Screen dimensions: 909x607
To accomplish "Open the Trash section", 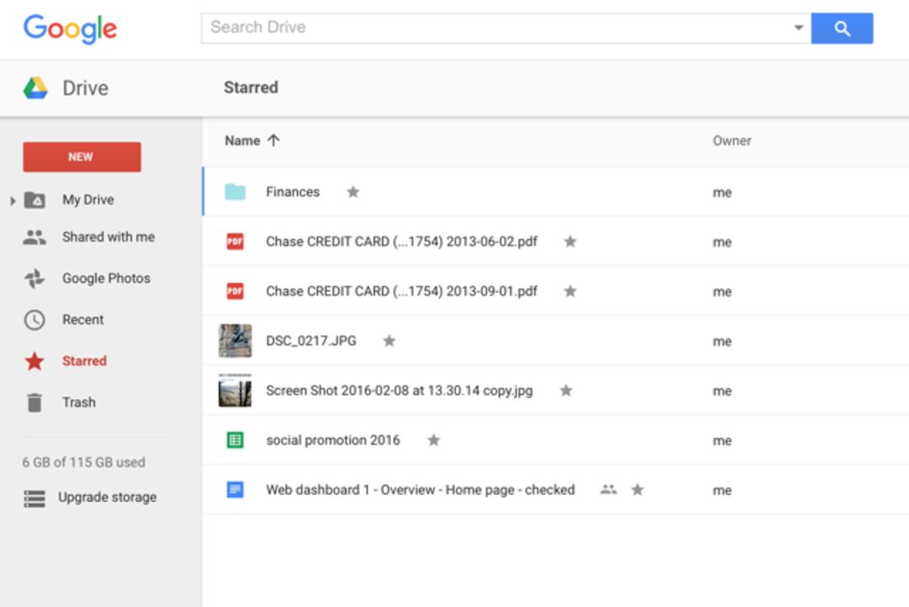I will 79,402.
